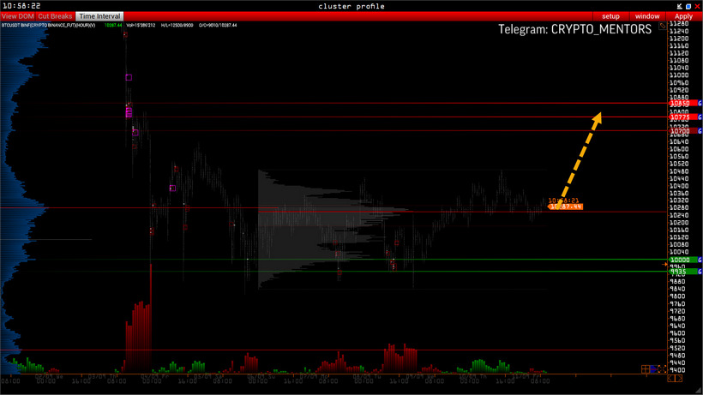Select the 9935 green price level label

[x=682, y=272]
